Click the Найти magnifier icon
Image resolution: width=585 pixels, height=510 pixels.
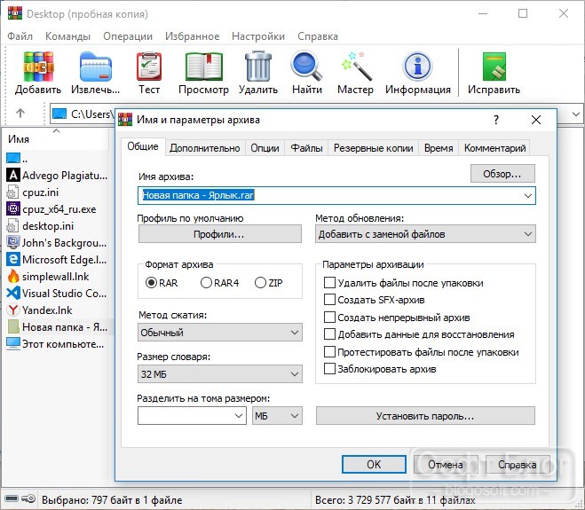pos(306,67)
